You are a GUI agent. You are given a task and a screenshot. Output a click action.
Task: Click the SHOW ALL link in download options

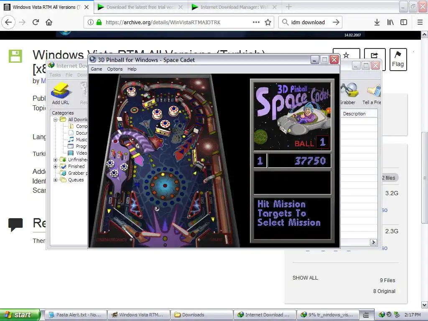click(305, 278)
